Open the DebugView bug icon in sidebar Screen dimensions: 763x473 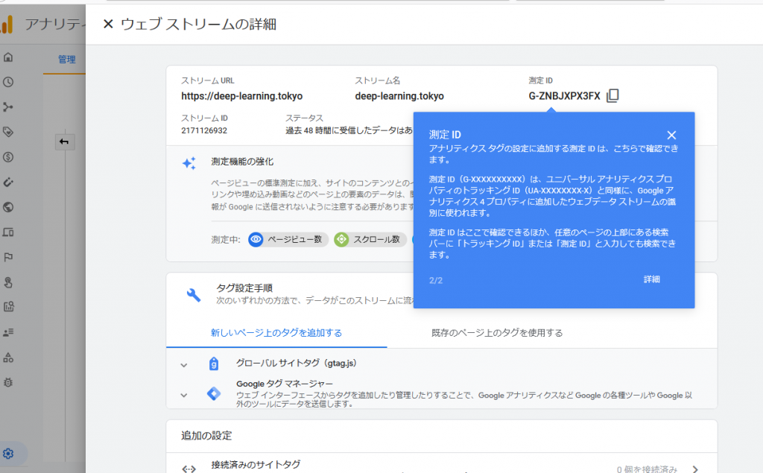coord(8,382)
